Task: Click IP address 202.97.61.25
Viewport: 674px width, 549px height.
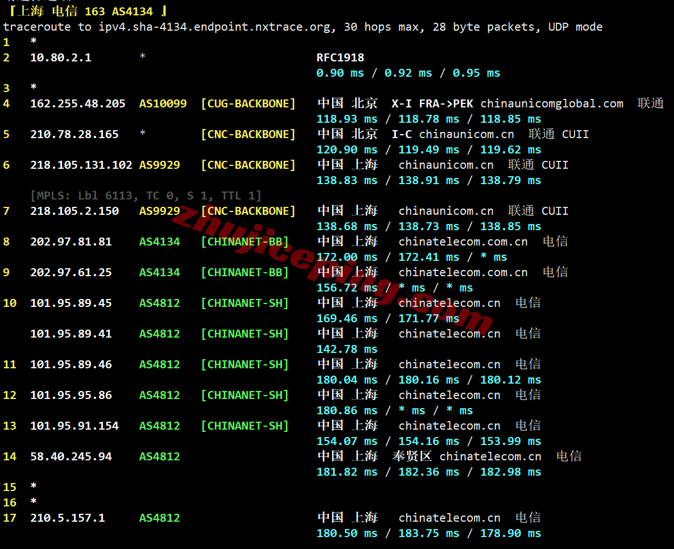Action: [x=71, y=273]
